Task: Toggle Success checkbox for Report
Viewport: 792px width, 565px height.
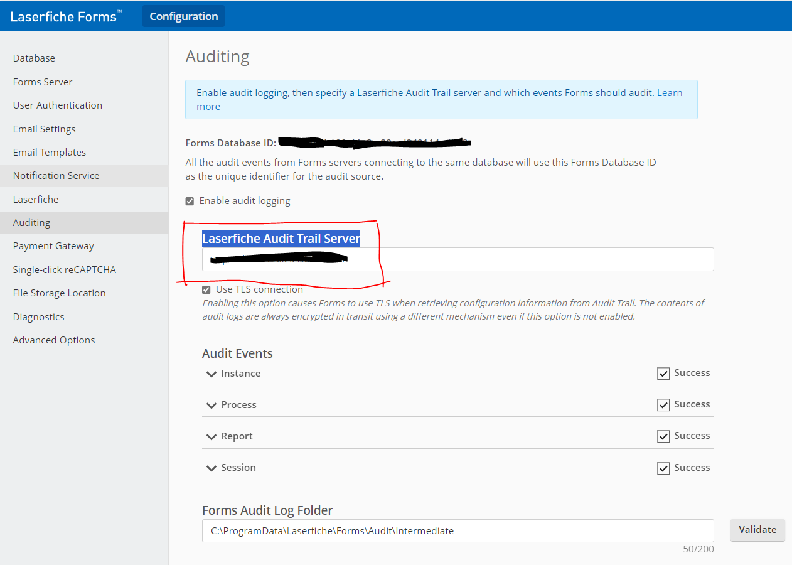Action: point(663,436)
